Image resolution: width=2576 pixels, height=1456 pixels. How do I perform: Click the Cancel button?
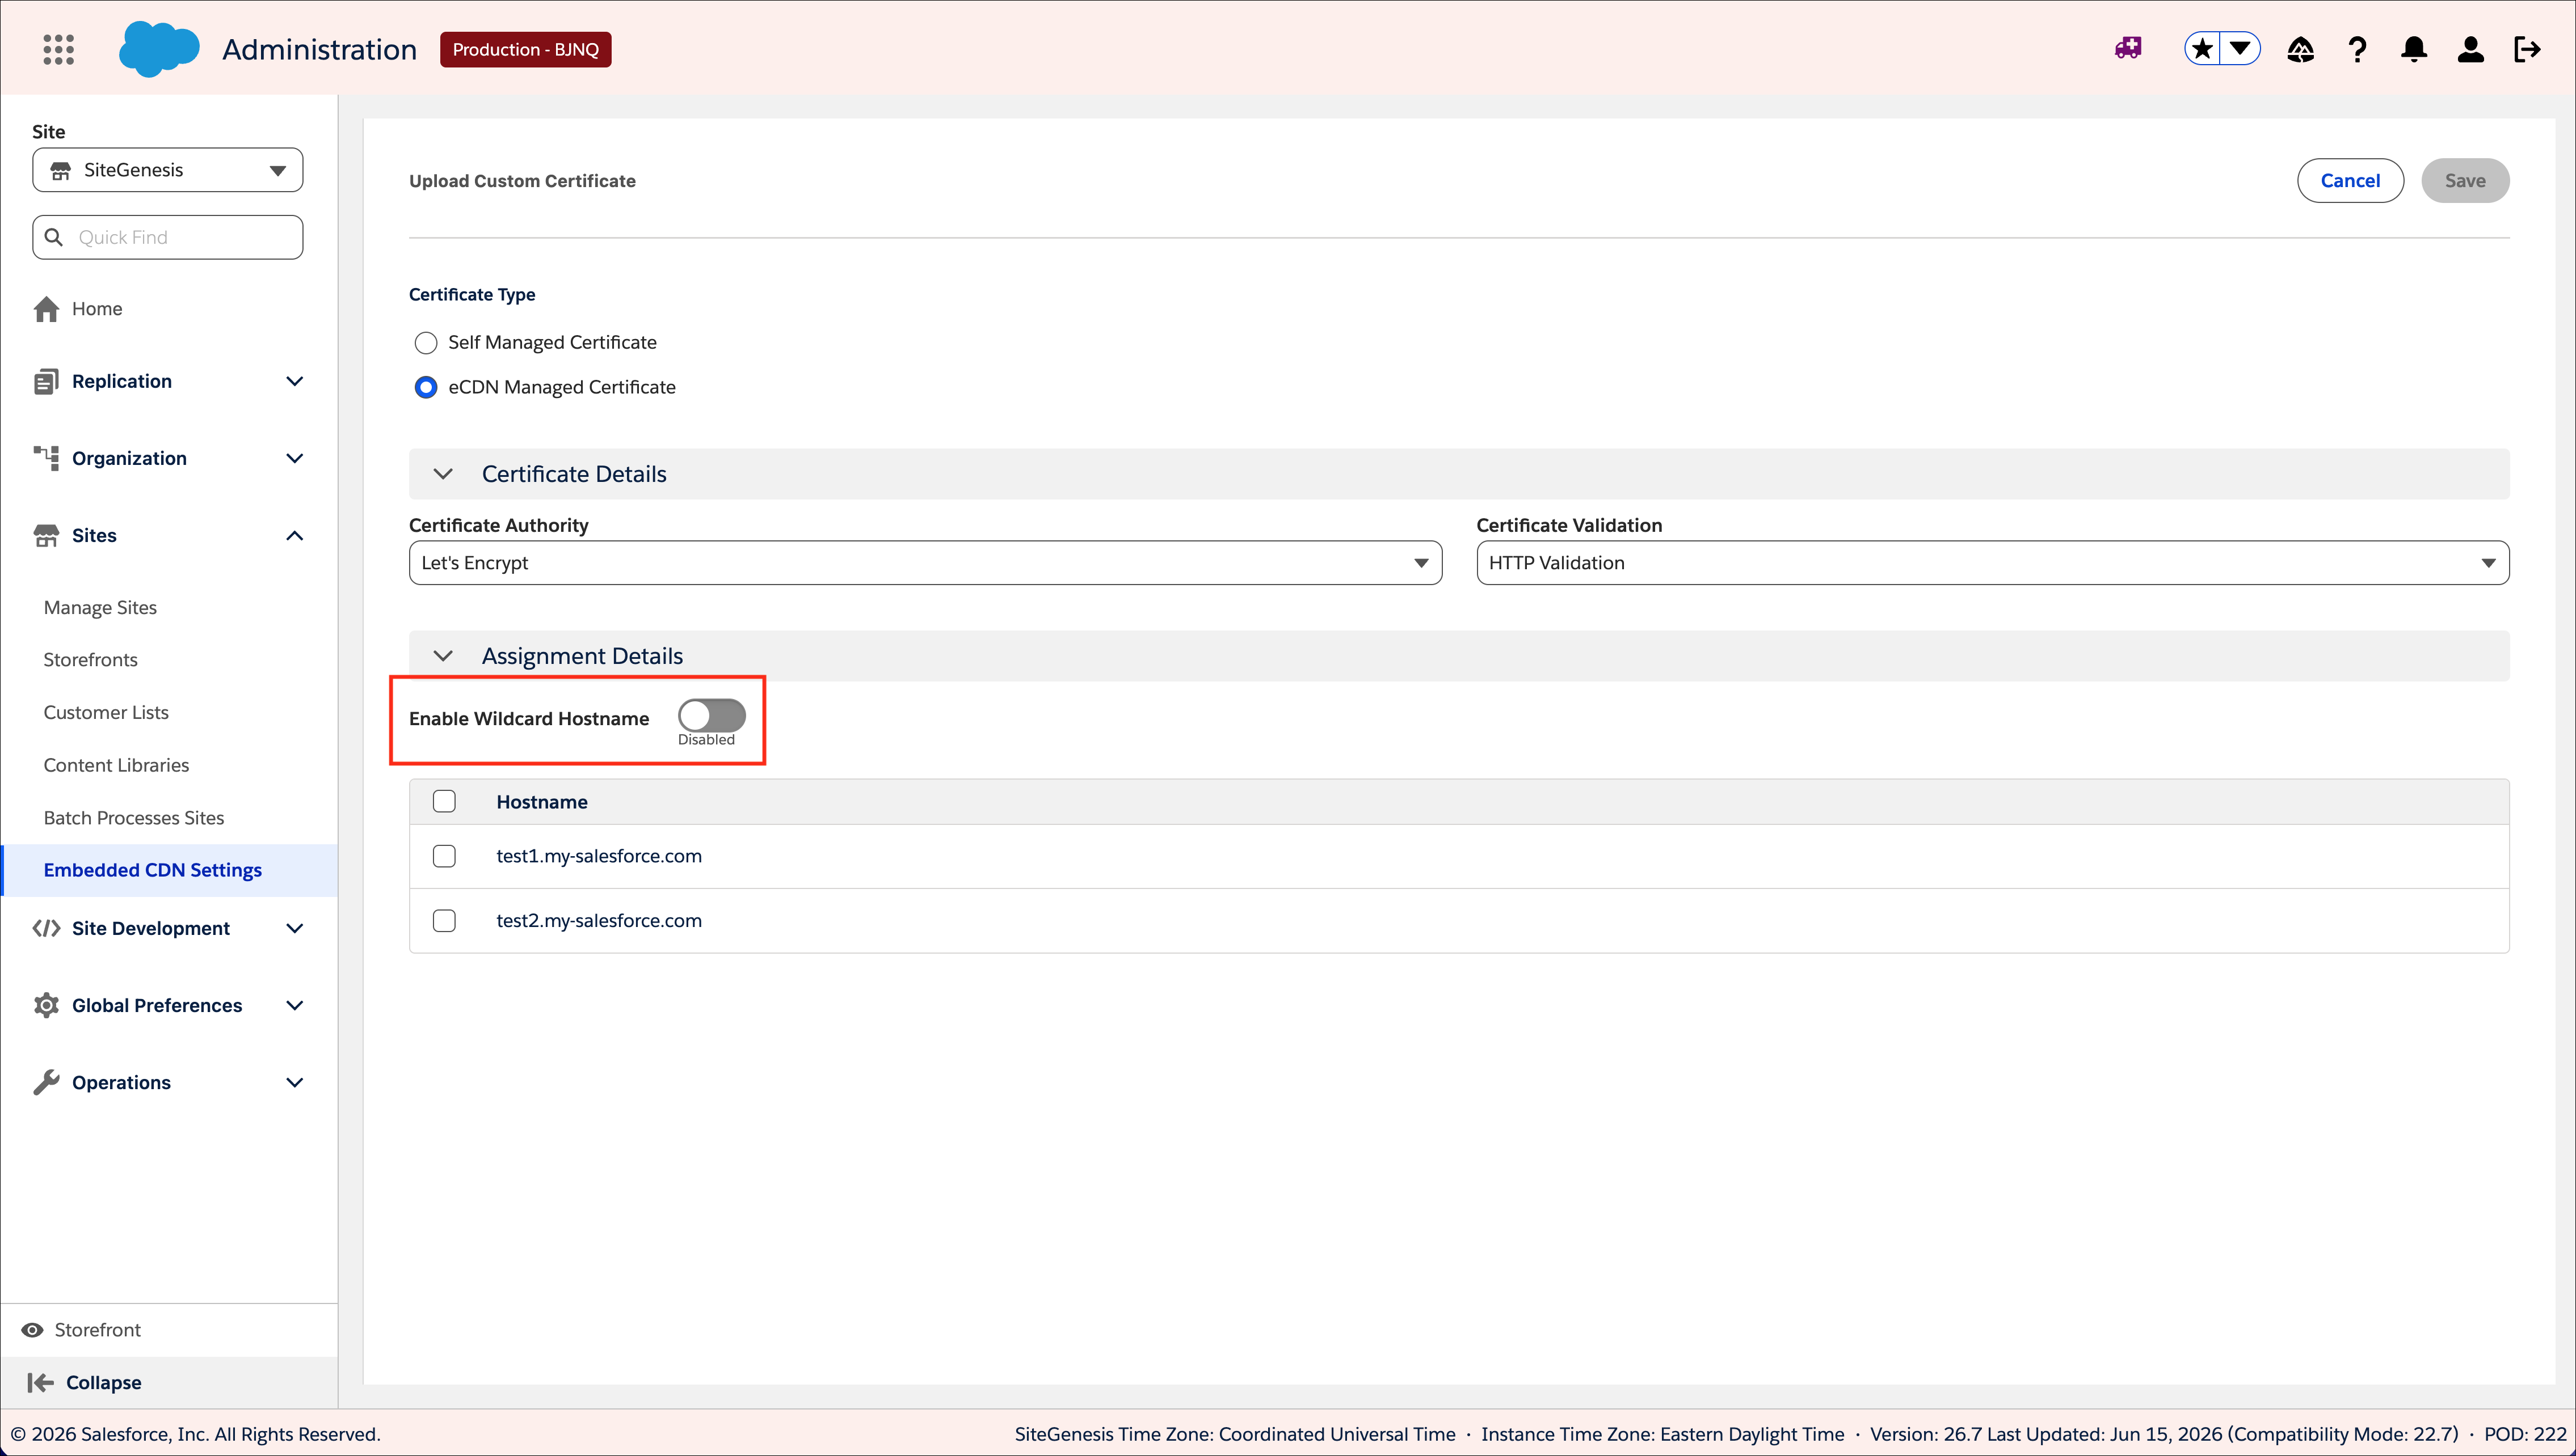click(x=2350, y=180)
